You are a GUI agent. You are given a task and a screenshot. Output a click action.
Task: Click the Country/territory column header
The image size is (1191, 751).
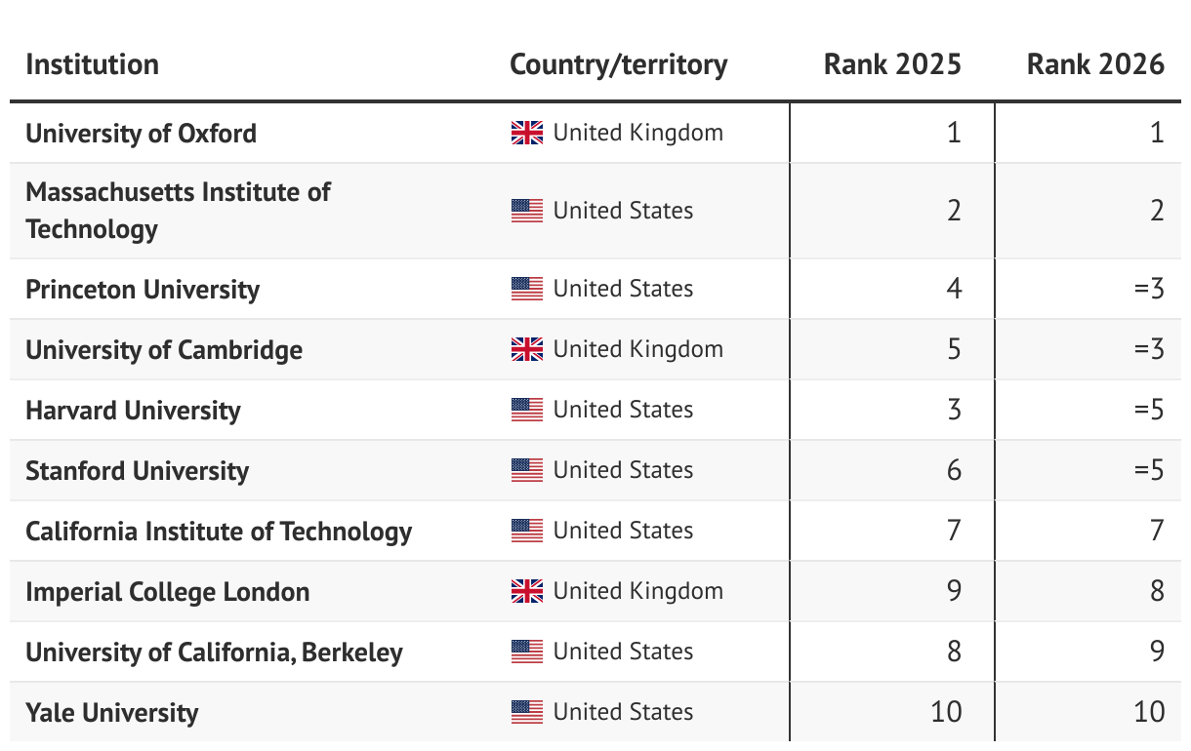(x=618, y=64)
